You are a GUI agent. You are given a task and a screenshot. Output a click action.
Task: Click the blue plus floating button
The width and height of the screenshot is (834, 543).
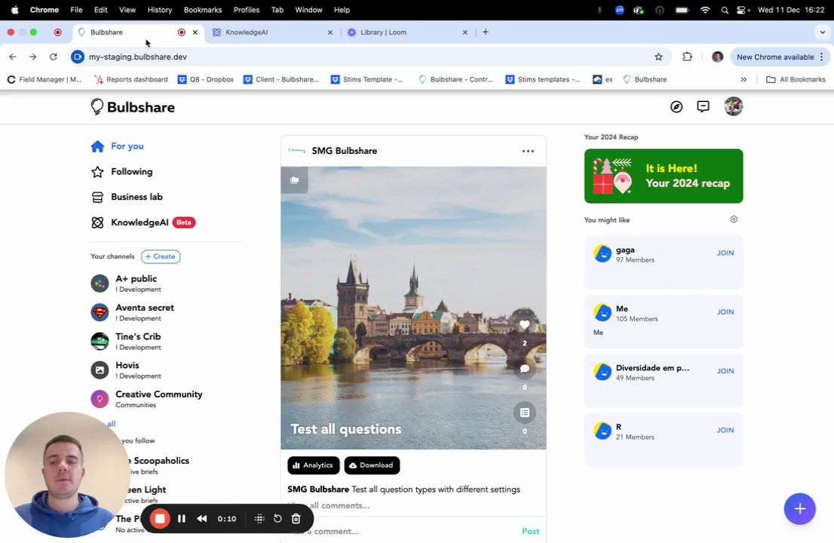(799, 509)
